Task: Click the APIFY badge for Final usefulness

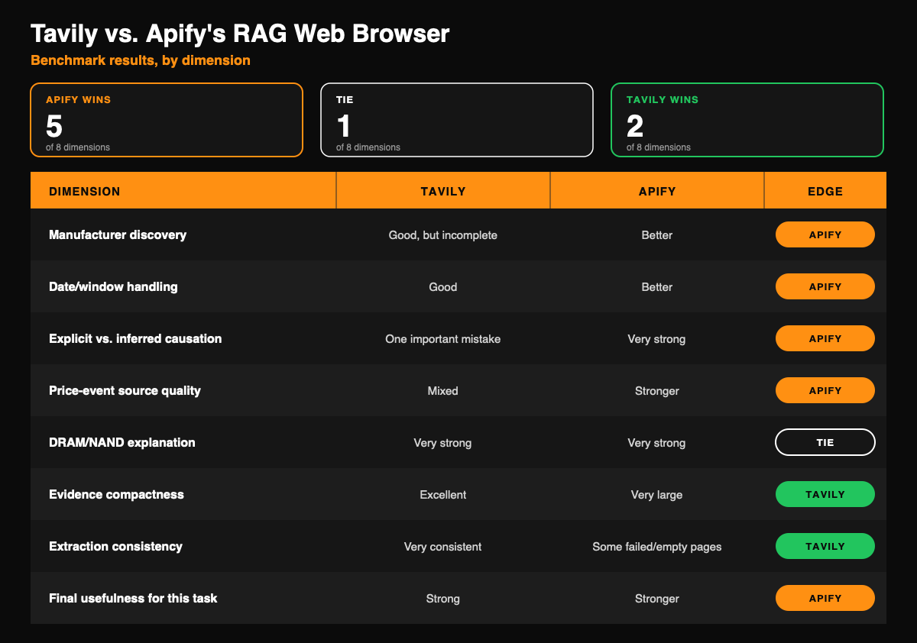Action: (x=825, y=598)
